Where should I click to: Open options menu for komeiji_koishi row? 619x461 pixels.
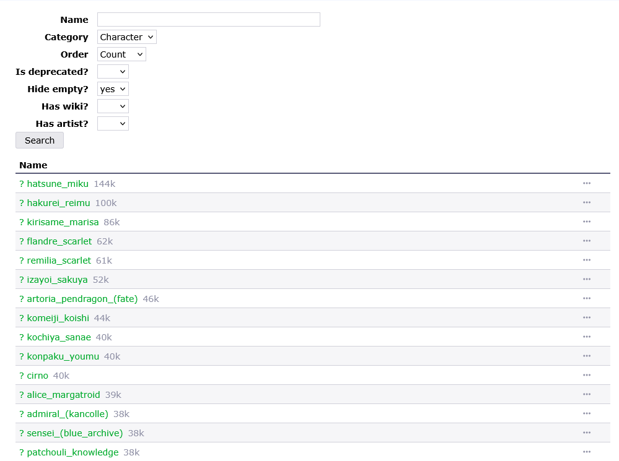click(x=587, y=318)
